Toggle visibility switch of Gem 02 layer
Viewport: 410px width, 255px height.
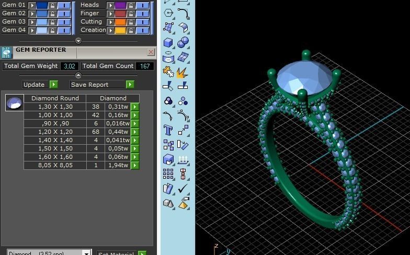coord(64,14)
